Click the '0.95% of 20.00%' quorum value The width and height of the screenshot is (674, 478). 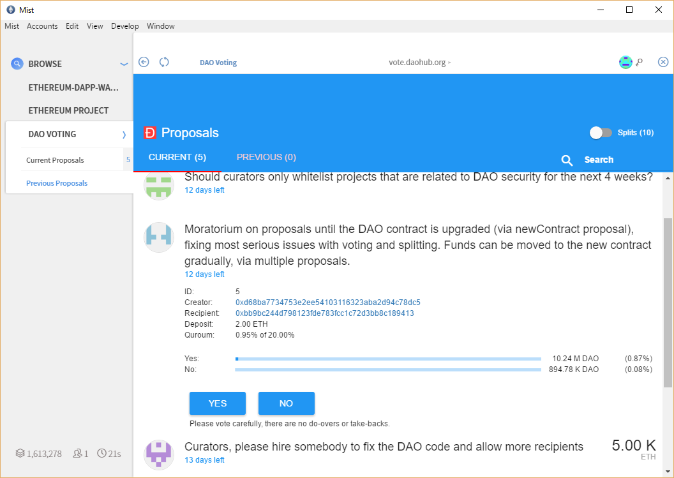click(265, 335)
